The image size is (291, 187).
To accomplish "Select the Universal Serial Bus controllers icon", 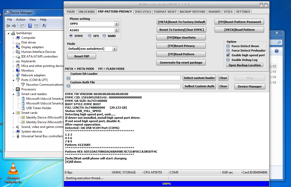I will [x=18, y=136].
